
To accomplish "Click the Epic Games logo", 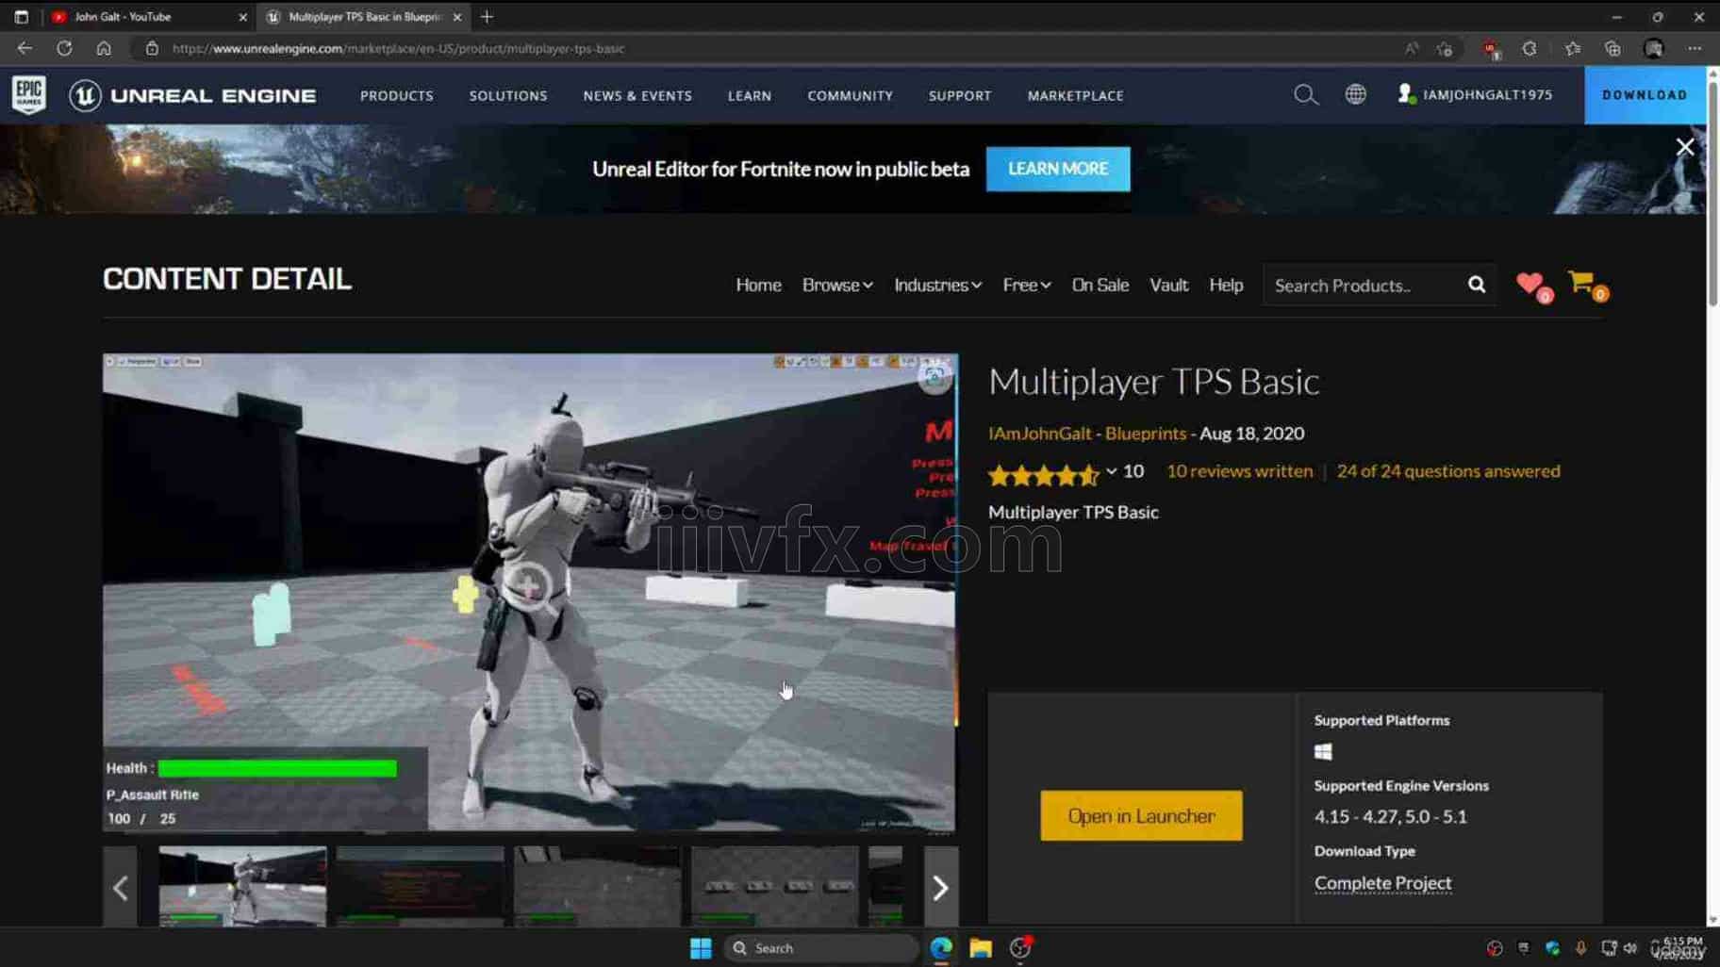I will (x=29, y=95).
